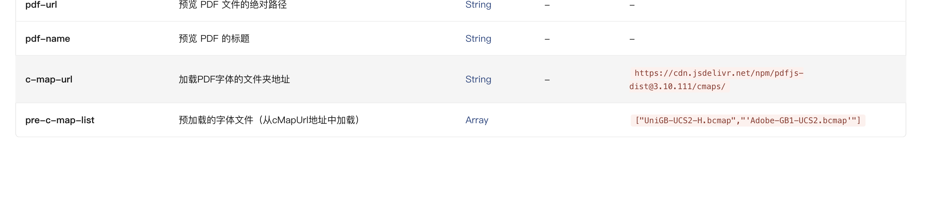Click the pre-c-map-list attribute name
941x203 pixels.
tap(59, 120)
